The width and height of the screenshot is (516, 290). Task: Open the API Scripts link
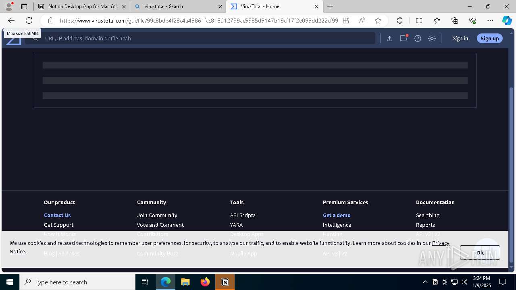click(243, 215)
